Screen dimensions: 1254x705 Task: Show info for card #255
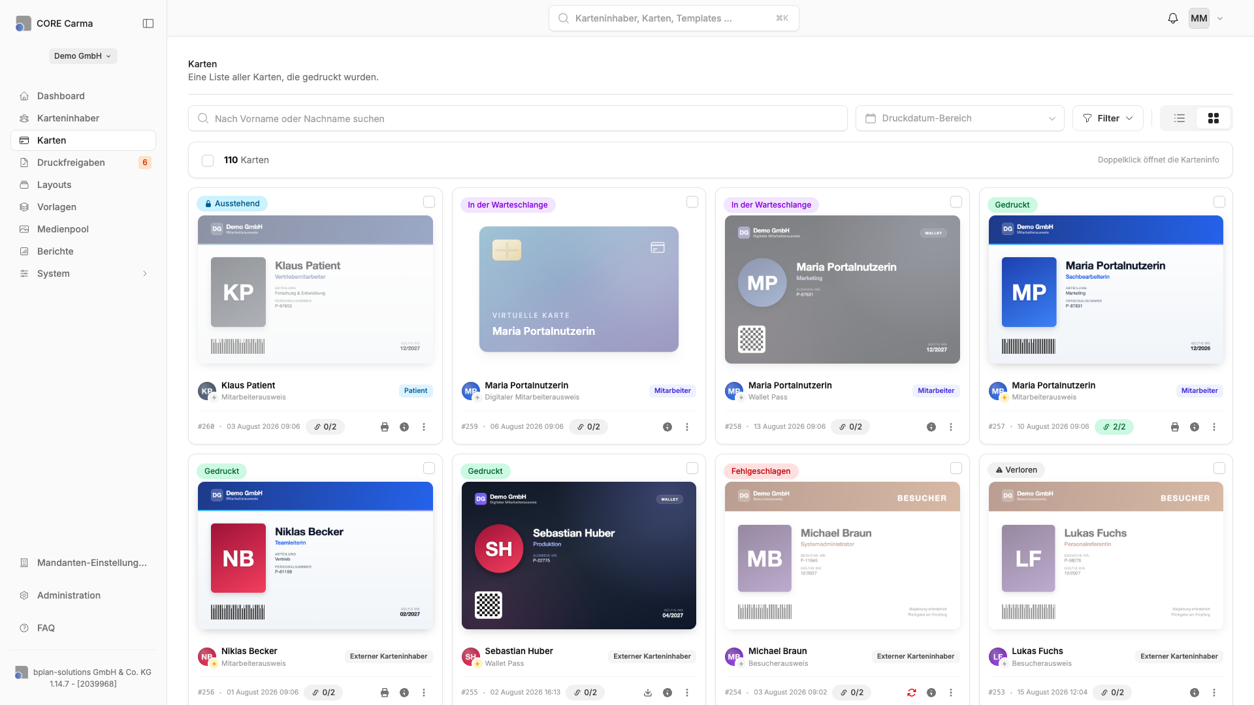(667, 693)
